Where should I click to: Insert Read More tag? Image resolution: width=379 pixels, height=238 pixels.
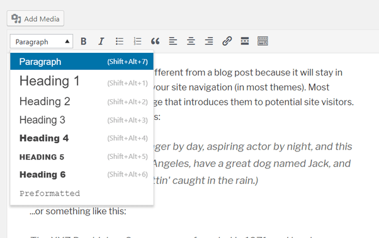point(245,41)
